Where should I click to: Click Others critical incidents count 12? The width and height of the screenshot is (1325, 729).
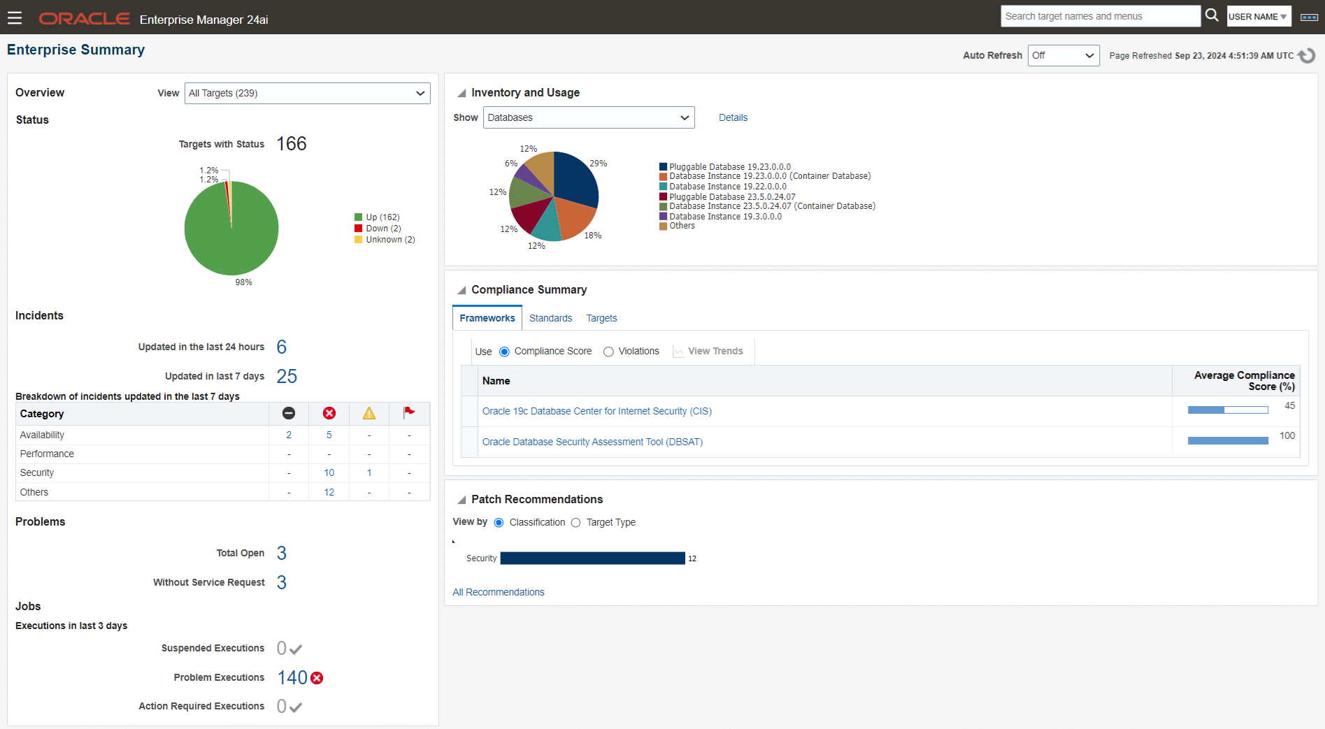[329, 492]
